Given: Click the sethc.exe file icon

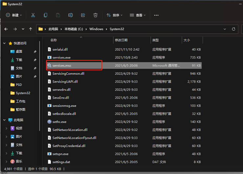Looking at the screenshot, I should [49, 122].
